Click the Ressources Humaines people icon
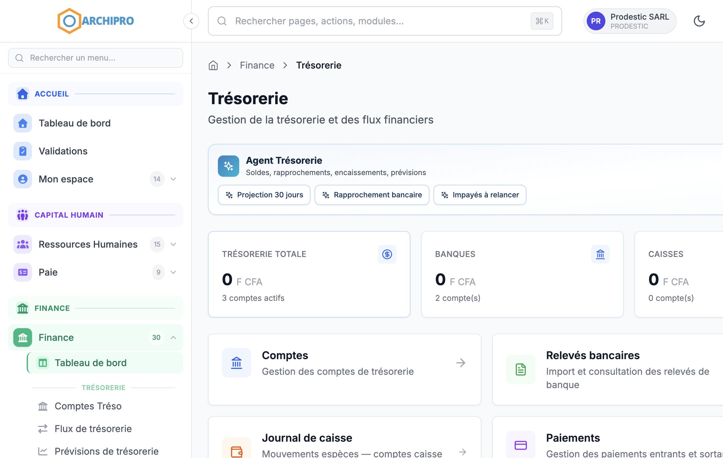This screenshot has width=723, height=458. (23, 244)
